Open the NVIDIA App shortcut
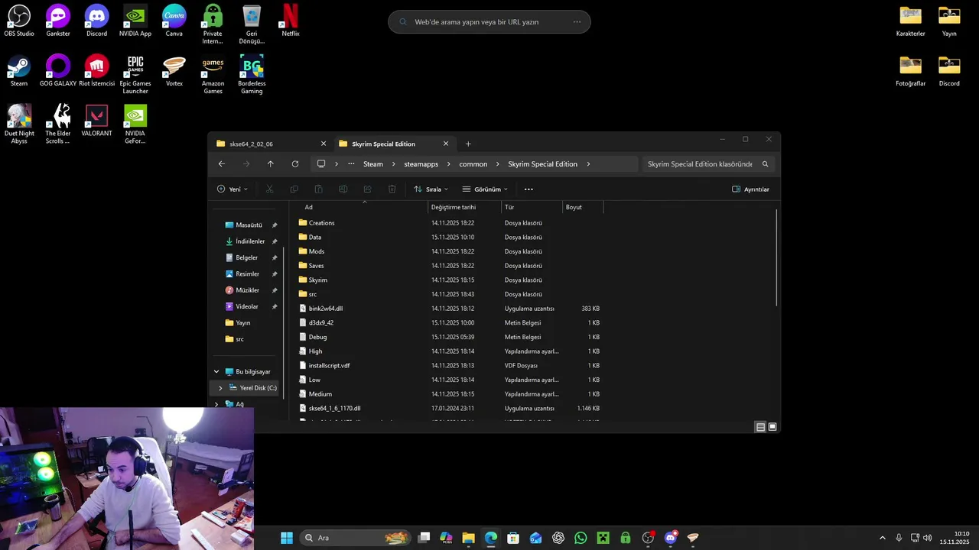Image resolution: width=979 pixels, height=550 pixels. coord(135,21)
